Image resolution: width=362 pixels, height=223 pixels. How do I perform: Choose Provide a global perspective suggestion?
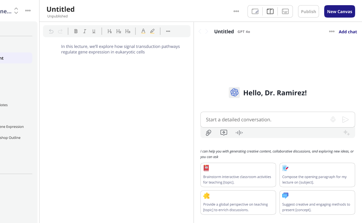tap(238, 202)
